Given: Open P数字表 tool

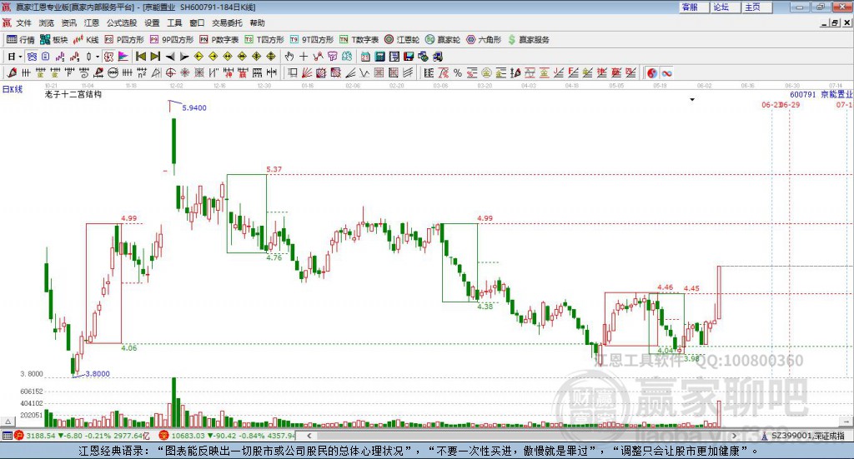Looking at the screenshot, I should click(219, 40).
